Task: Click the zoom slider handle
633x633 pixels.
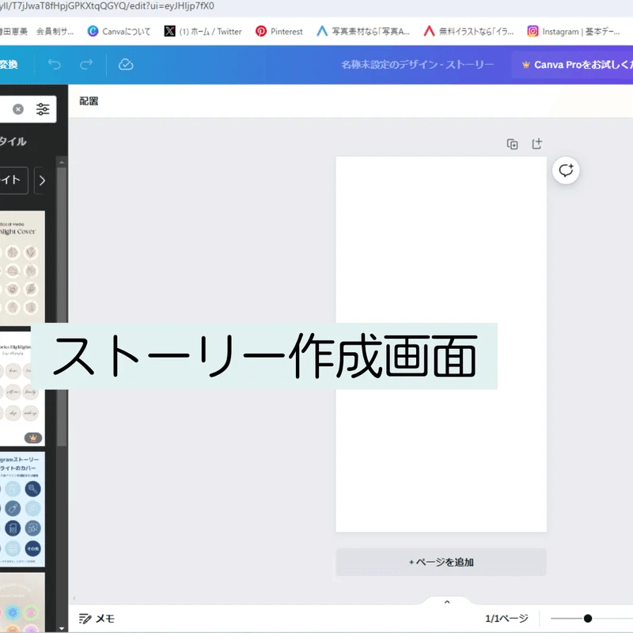Action: pyautogui.click(x=588, y=618)
